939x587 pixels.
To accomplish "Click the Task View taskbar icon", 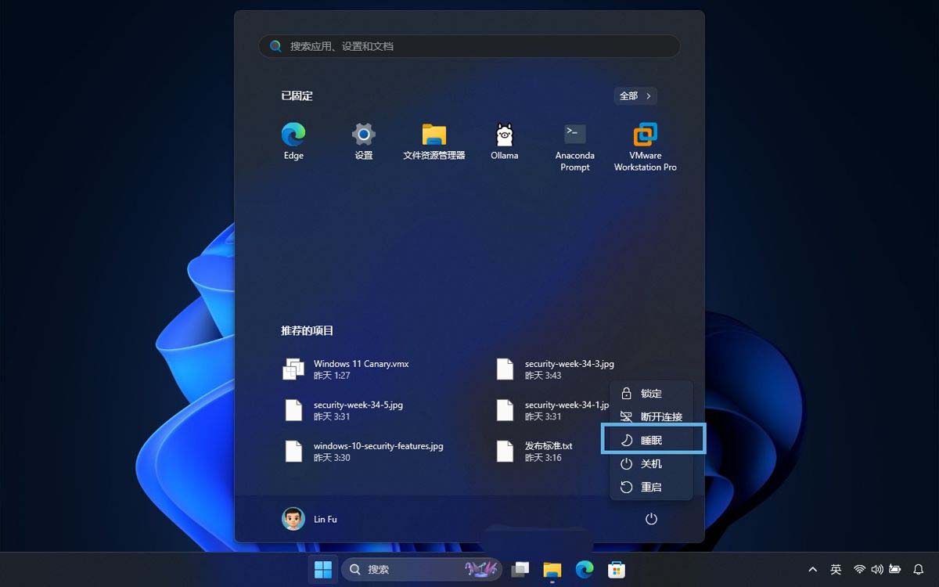I will 520,569.
